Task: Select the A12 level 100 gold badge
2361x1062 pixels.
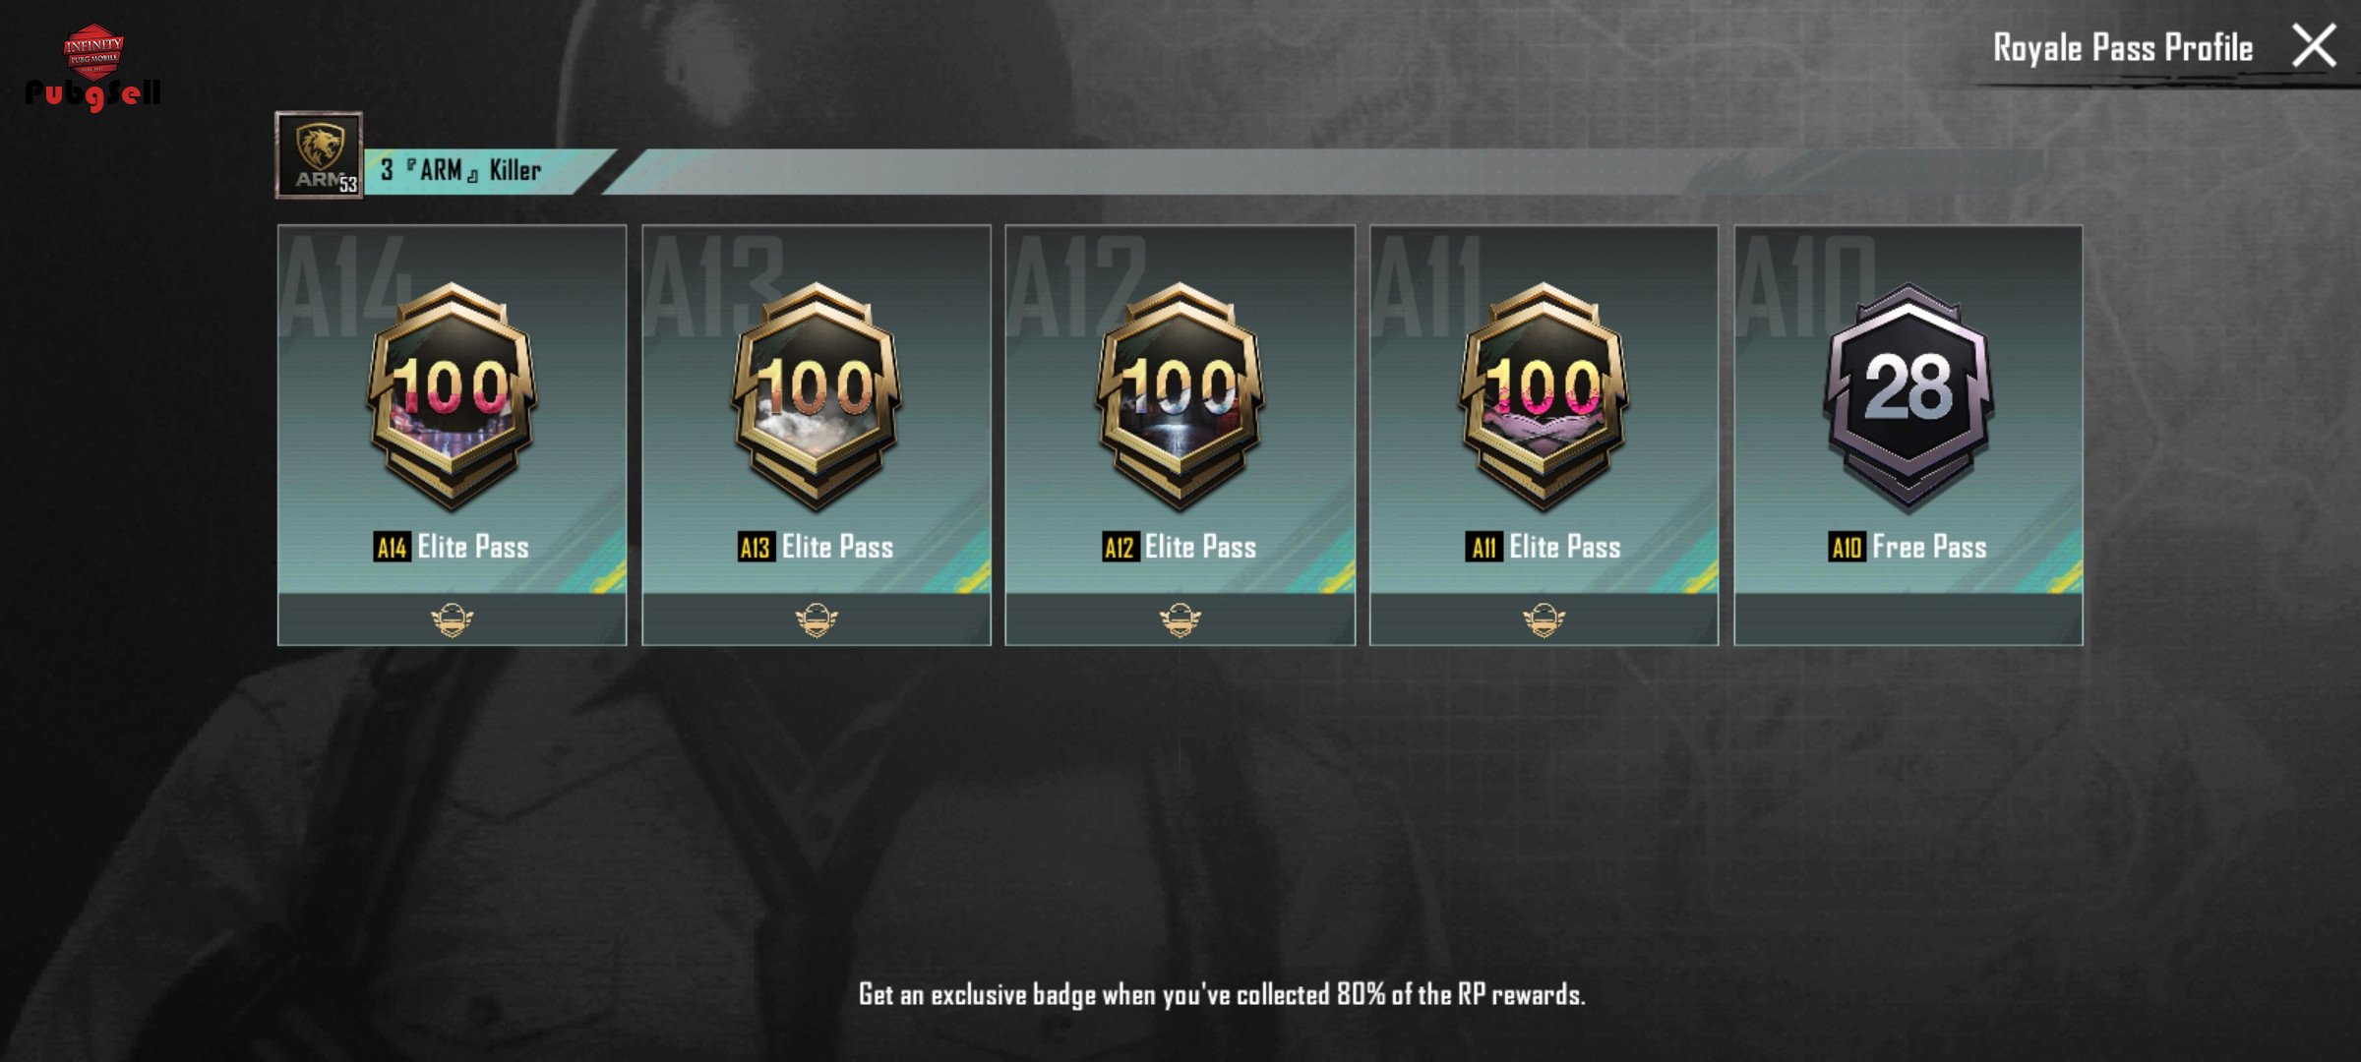Action: [1180, 396]
